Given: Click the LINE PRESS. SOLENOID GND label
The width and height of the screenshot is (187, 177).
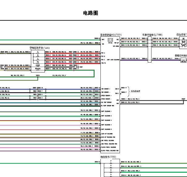Looking at the screenshot, I should click(109, 144).
